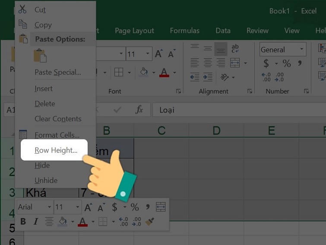The width and height of the screenshot is (326, 245).
Task: Click Increase Font Size in the ribbon
Action: point(158,54)
